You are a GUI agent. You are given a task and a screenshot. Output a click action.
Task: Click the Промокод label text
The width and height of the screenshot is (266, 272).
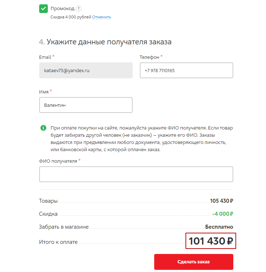pyautogui.click(x=63, y=9)
